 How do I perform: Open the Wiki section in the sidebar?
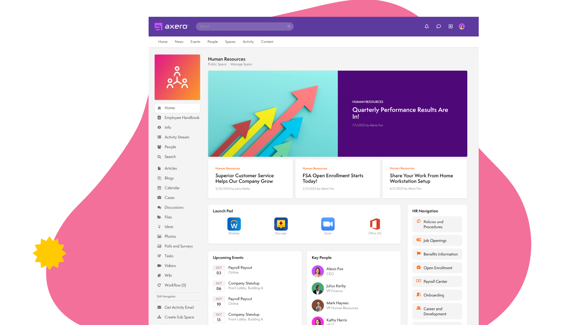(168, 275)
